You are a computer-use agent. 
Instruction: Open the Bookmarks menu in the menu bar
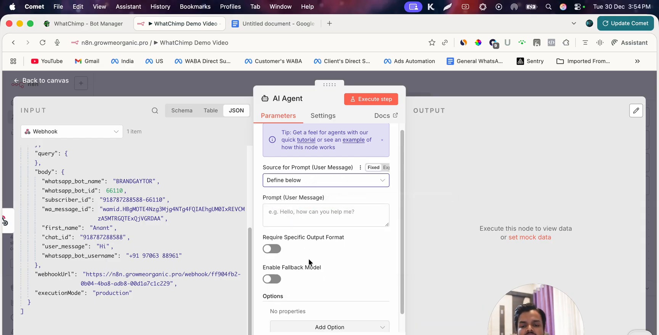click(x=195, y=7)
